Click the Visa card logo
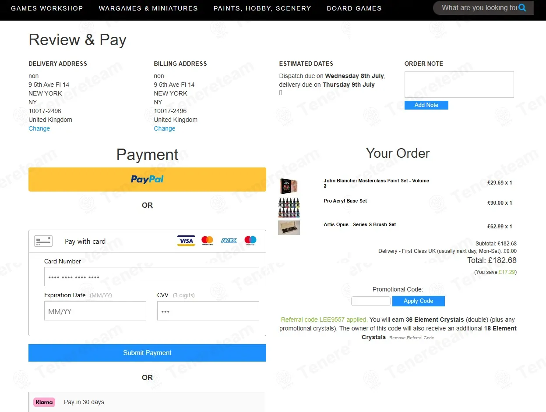 click(x=186, y=241)
